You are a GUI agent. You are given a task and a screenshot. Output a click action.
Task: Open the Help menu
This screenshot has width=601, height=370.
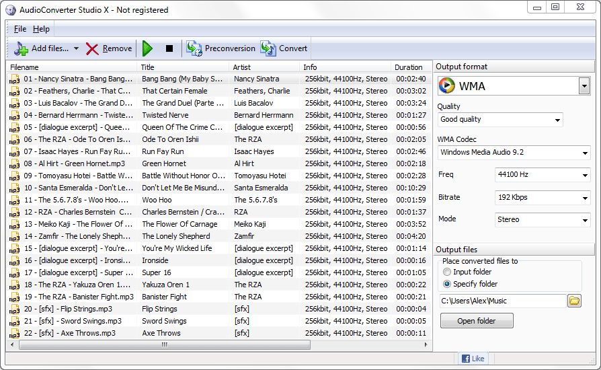tap(41, 29)
